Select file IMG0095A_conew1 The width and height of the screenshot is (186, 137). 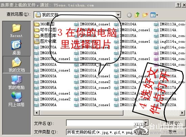(52, 93)
